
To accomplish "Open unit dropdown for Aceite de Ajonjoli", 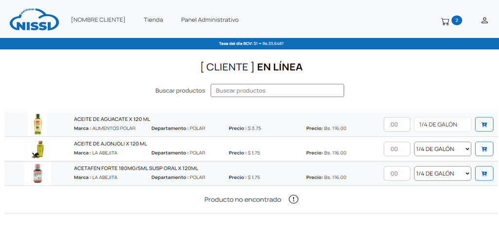I will (x=443, y=149).
